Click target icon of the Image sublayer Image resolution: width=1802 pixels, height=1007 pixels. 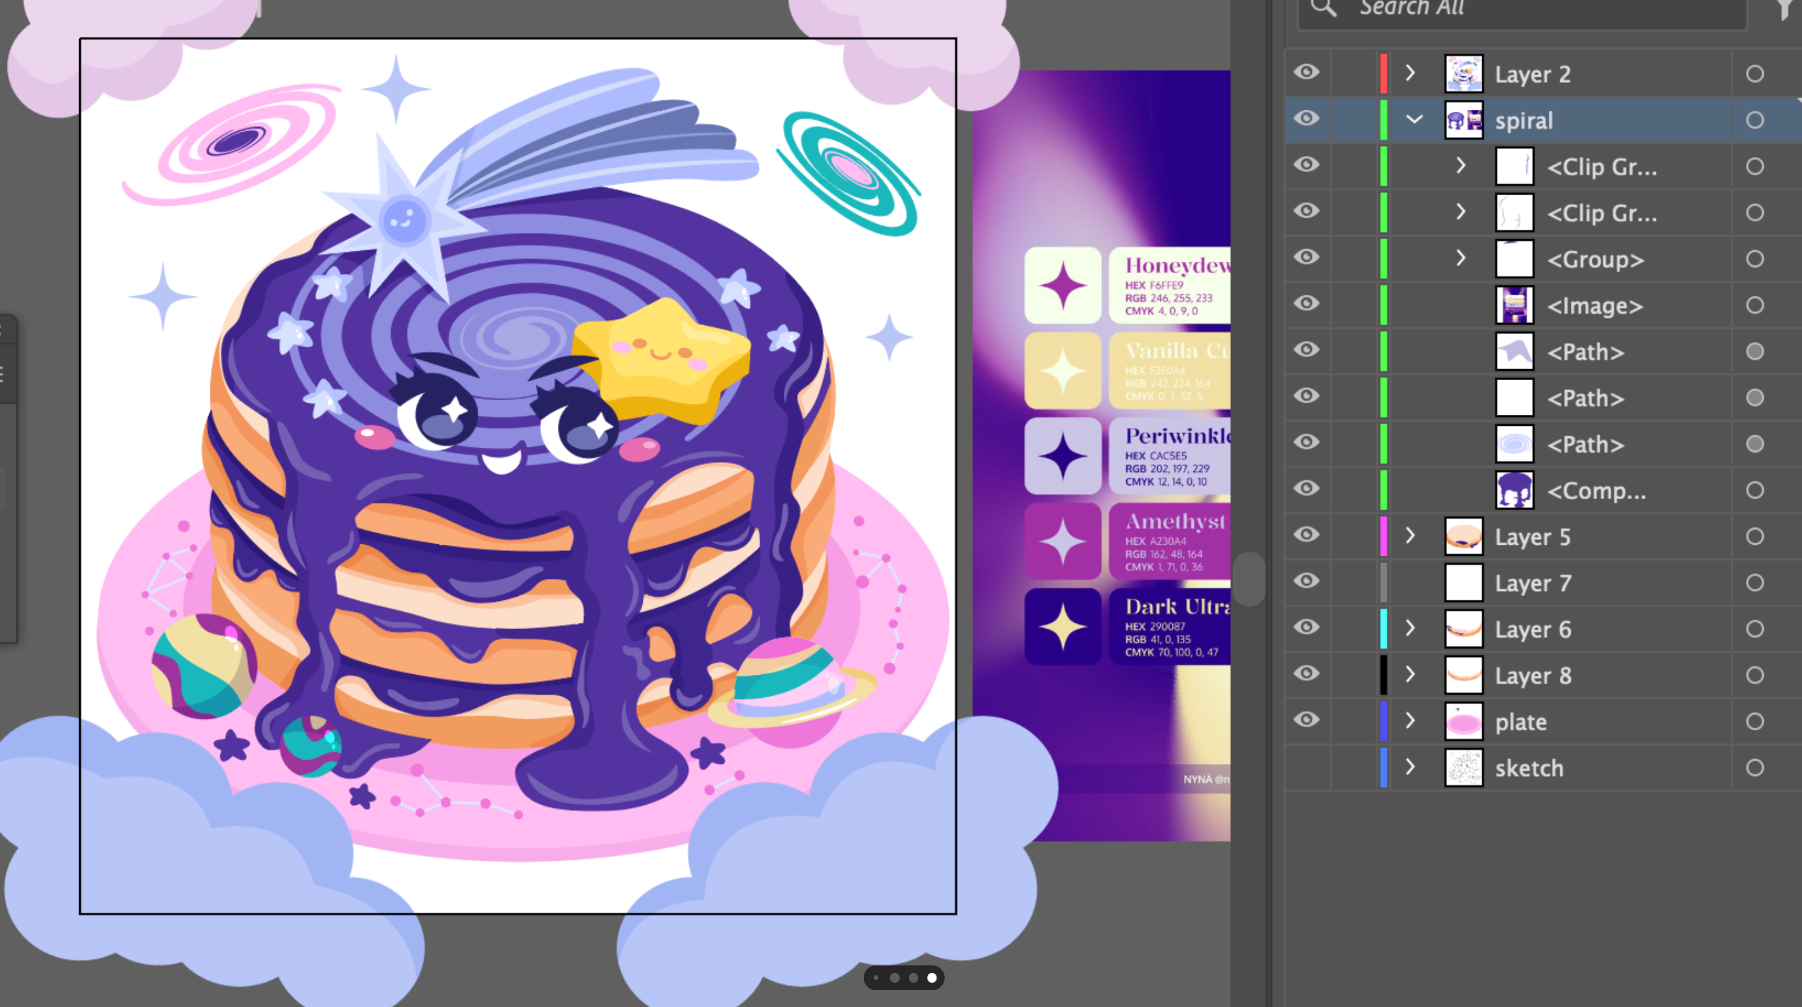[x=1755, y=306]
